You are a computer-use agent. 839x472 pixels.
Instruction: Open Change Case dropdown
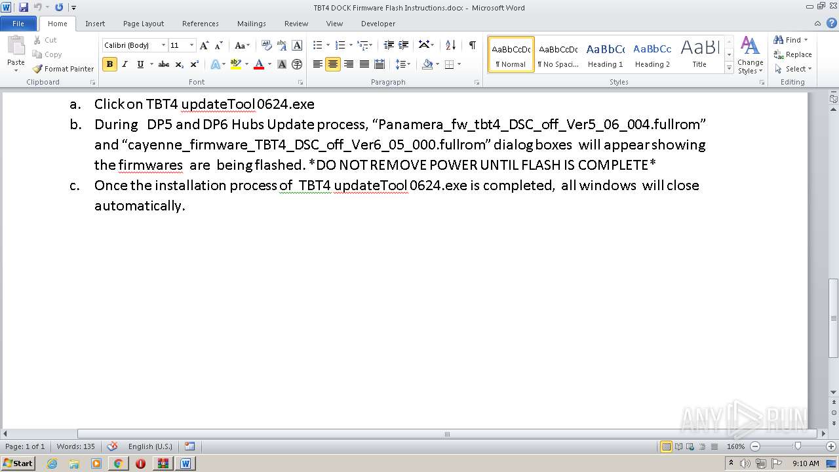[x=243, y=45]
